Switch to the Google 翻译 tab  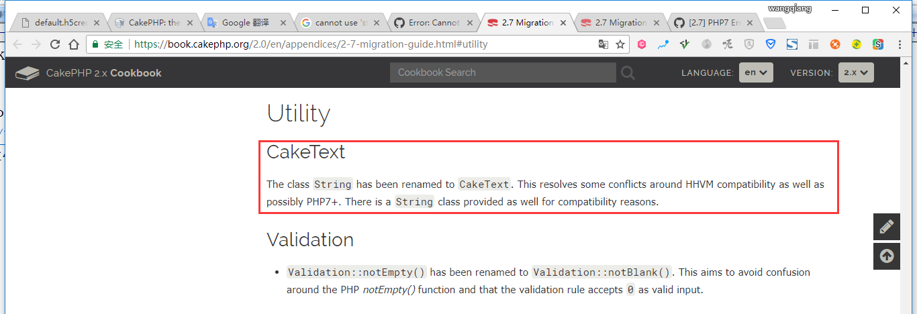point(245,23)
